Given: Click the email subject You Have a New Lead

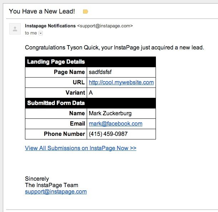Looking at the screenshot, I should point(42,11).
